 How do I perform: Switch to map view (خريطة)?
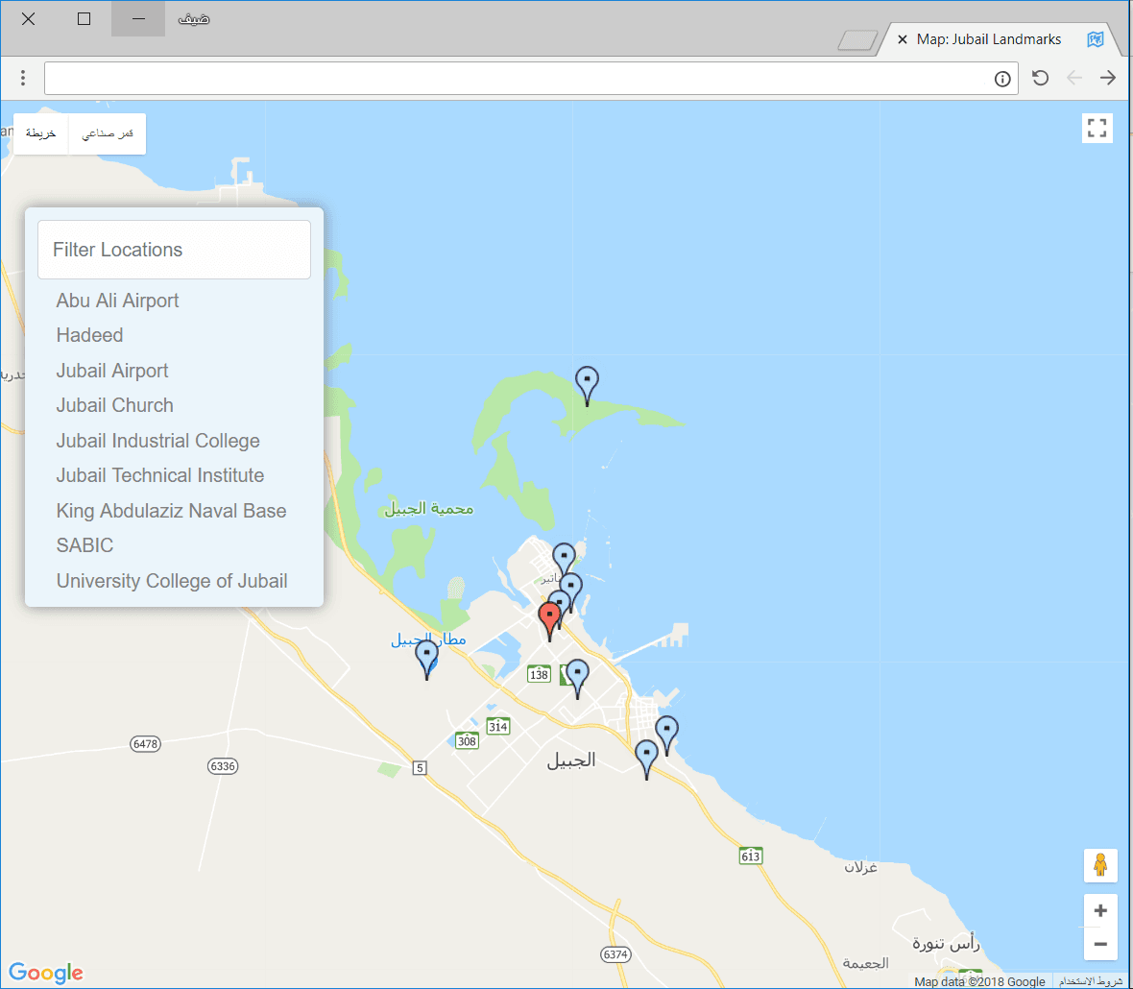[40, 133]
